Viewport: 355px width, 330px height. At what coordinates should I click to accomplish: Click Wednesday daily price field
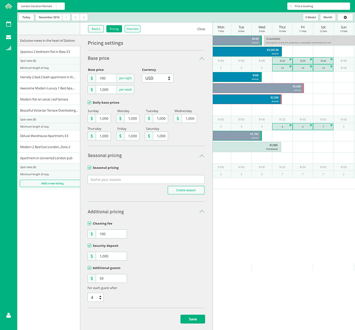(x=185, y=119)
